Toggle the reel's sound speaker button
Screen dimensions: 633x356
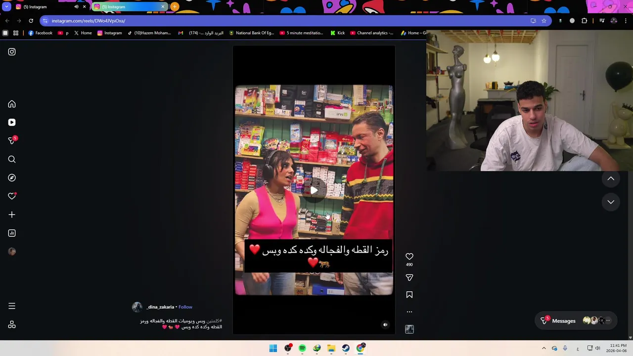point(385,325)
